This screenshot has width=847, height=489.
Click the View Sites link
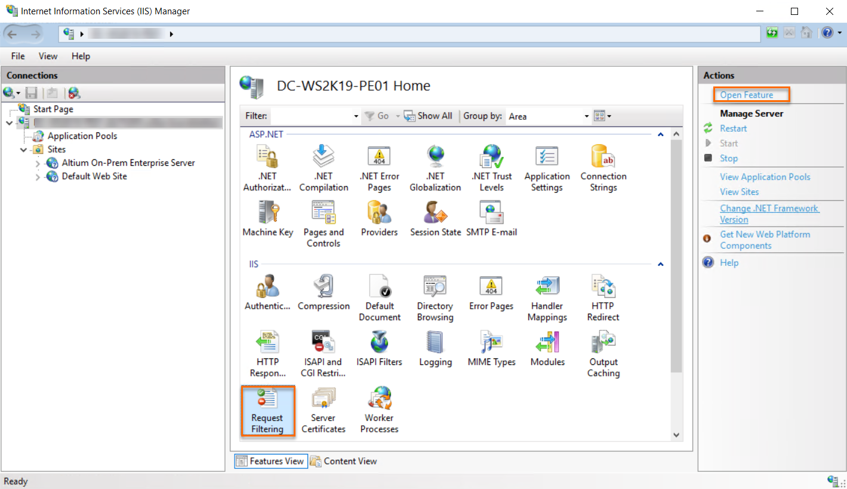(x=739, y=191)
